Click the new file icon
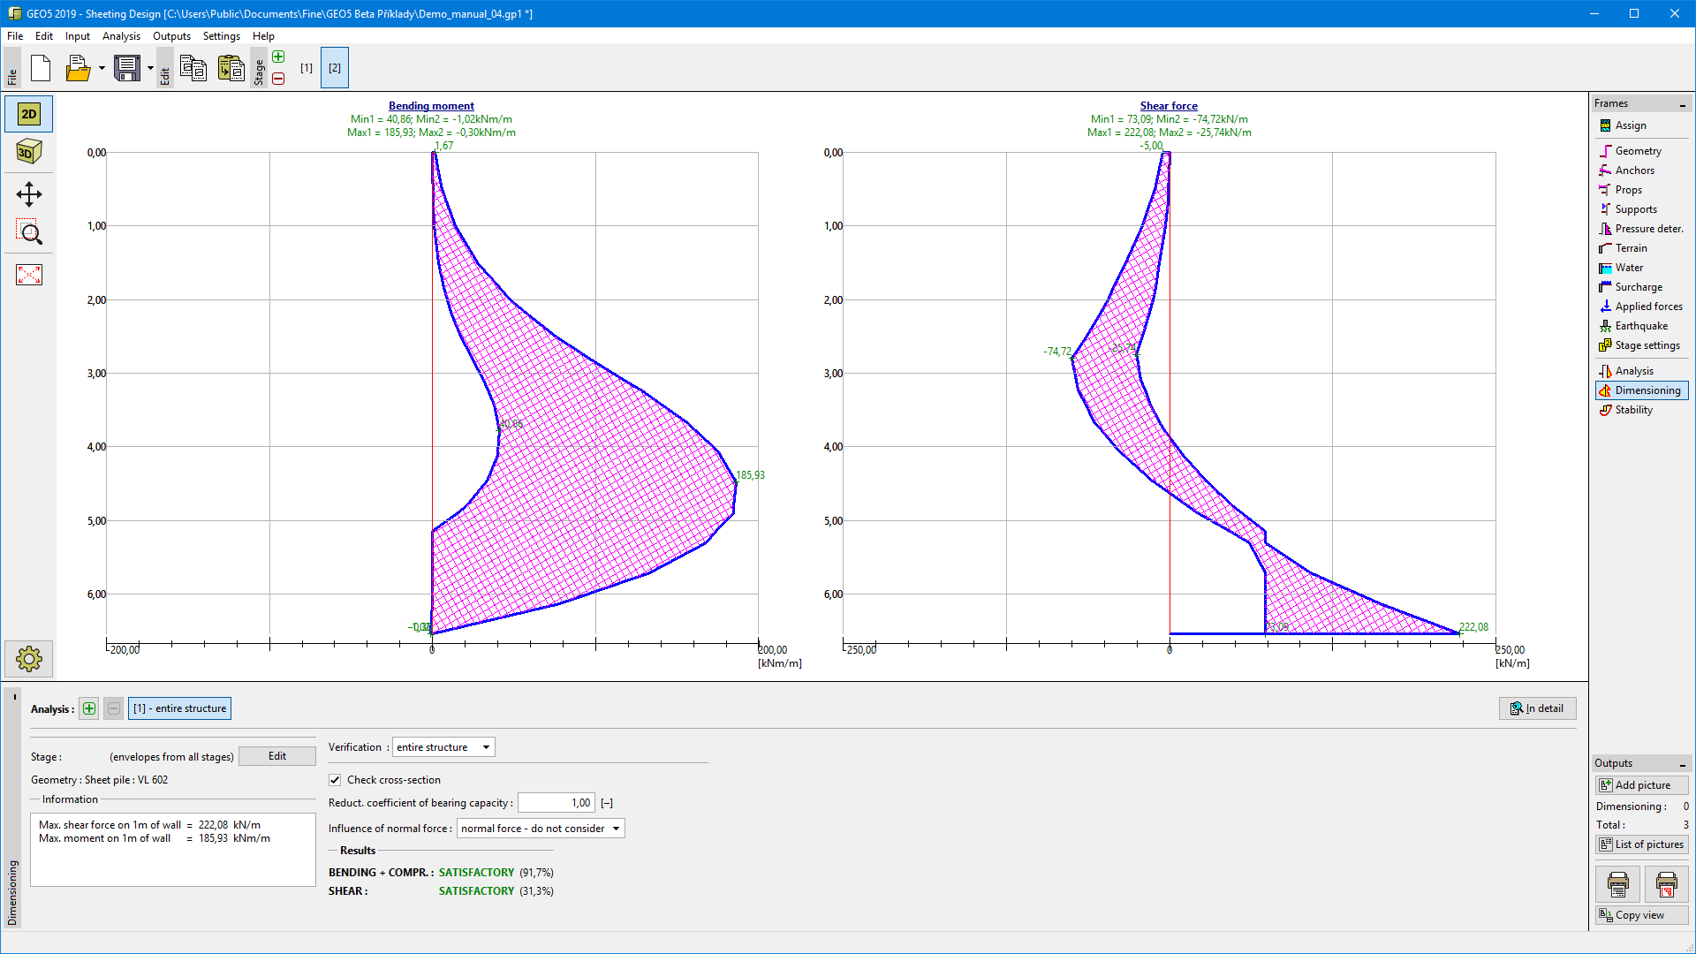Image resolution: width=1696 pixels, height=954 pixels. (x=41, y=68)
